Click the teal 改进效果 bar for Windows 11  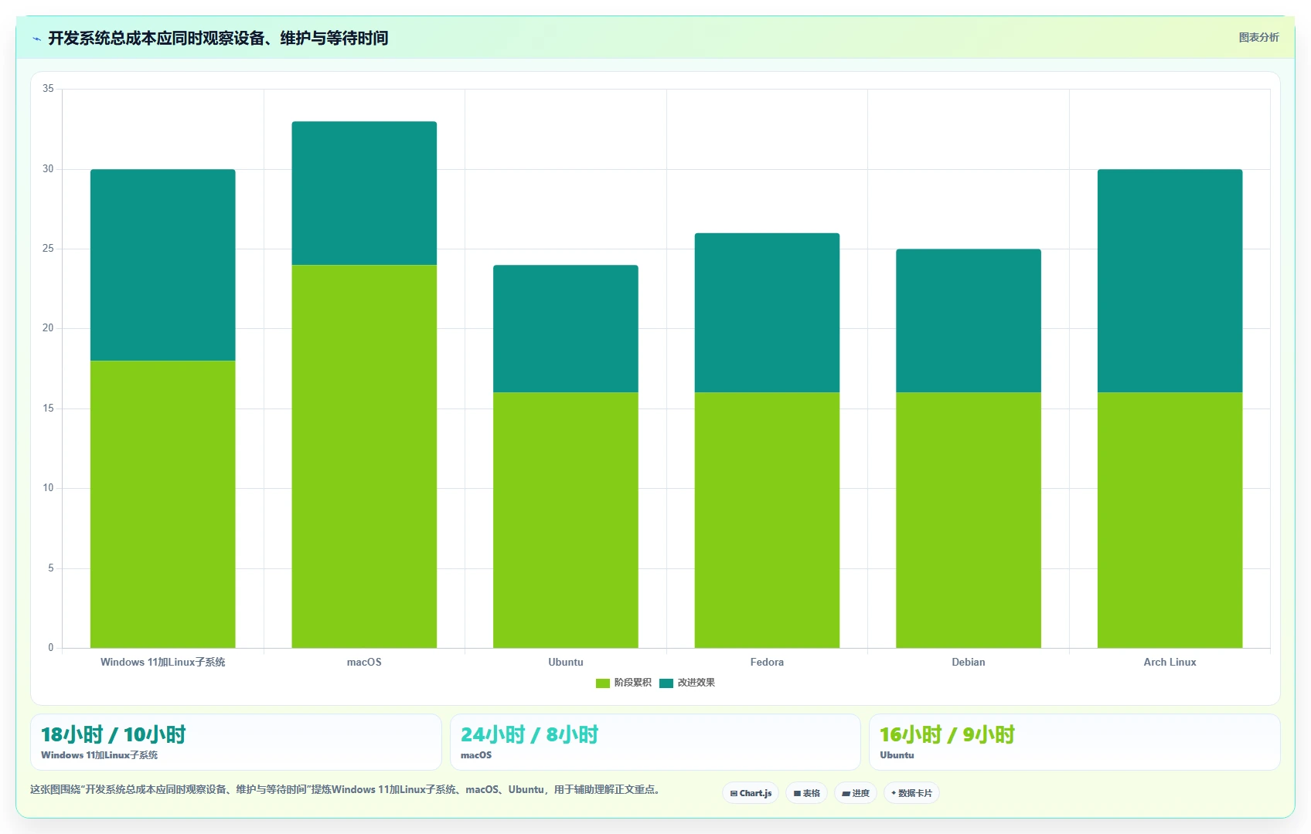tap(163, 265)
